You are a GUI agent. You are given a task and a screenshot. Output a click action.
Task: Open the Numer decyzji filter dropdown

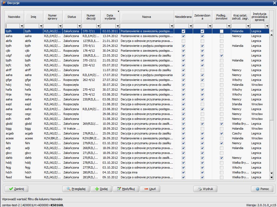pyautogui.click(x=98, y=26)
